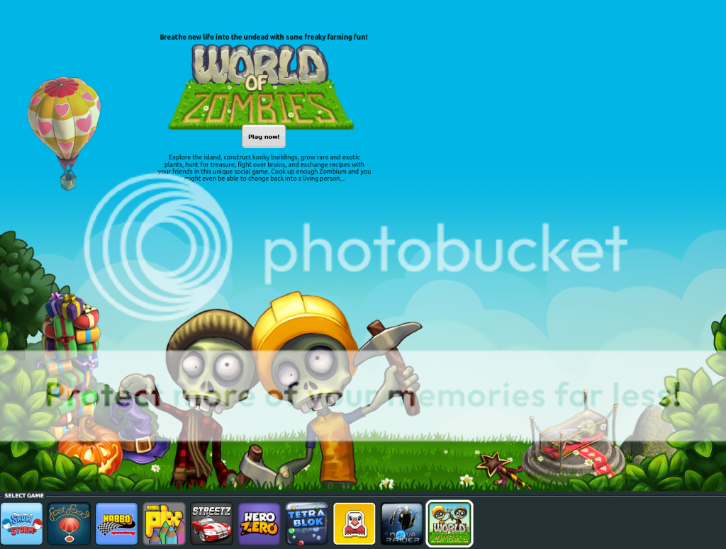The image size is (726, 549).
Task: Click the yellow bird game icon
Action: pyautogui.click(x=354, y=523)
